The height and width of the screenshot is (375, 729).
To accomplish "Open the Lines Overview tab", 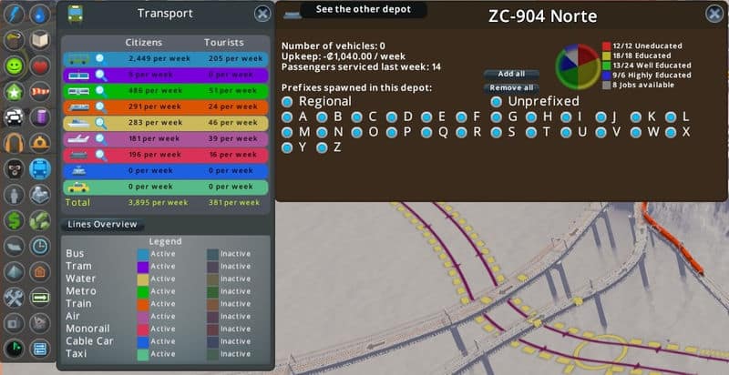I will pyautogui.click(x=103, y=224).
